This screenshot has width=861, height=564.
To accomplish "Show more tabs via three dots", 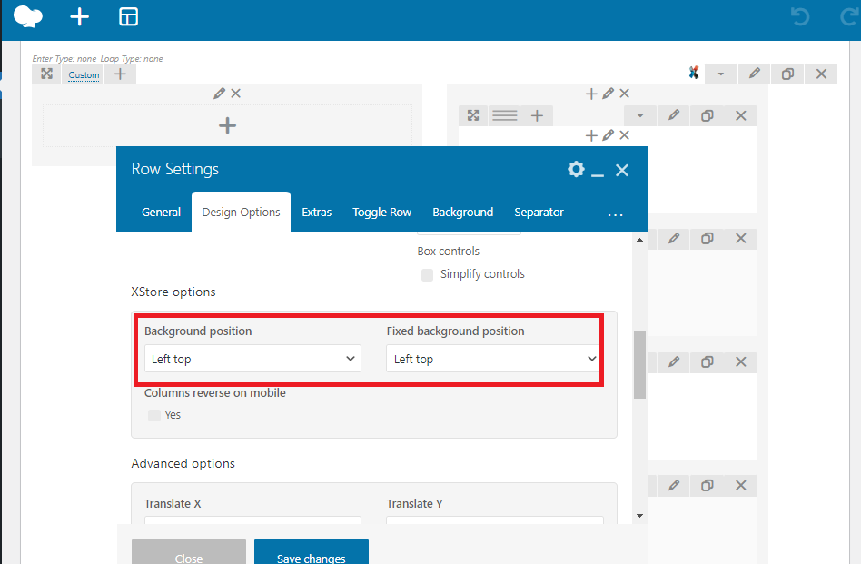I will 616,214.
